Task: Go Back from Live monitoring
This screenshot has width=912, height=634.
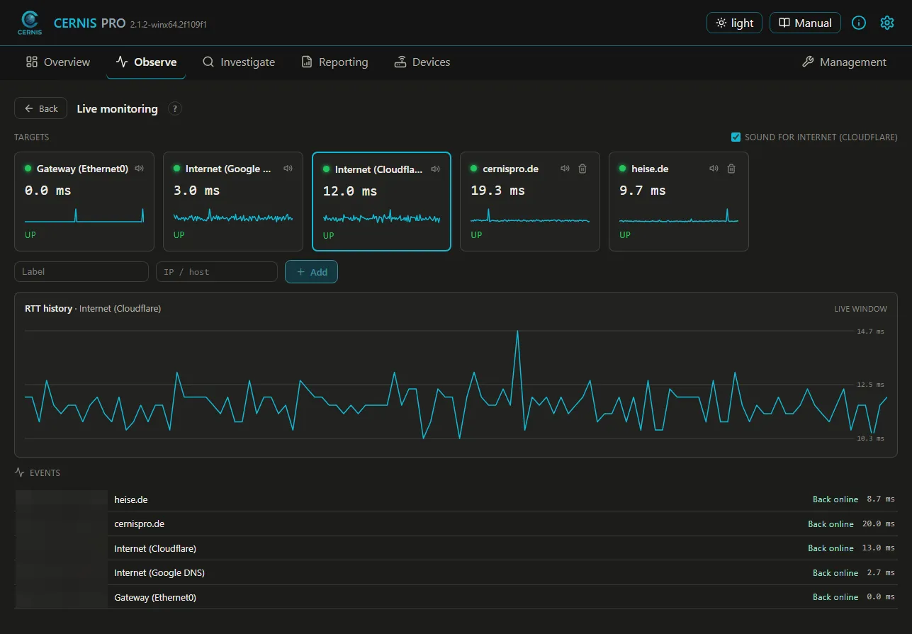Action: 41,108
